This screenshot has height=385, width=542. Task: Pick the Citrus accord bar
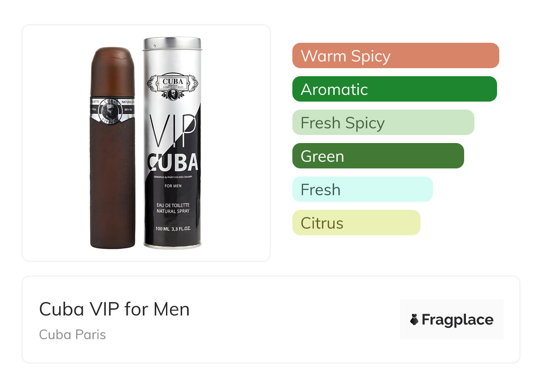click(356, 223)
